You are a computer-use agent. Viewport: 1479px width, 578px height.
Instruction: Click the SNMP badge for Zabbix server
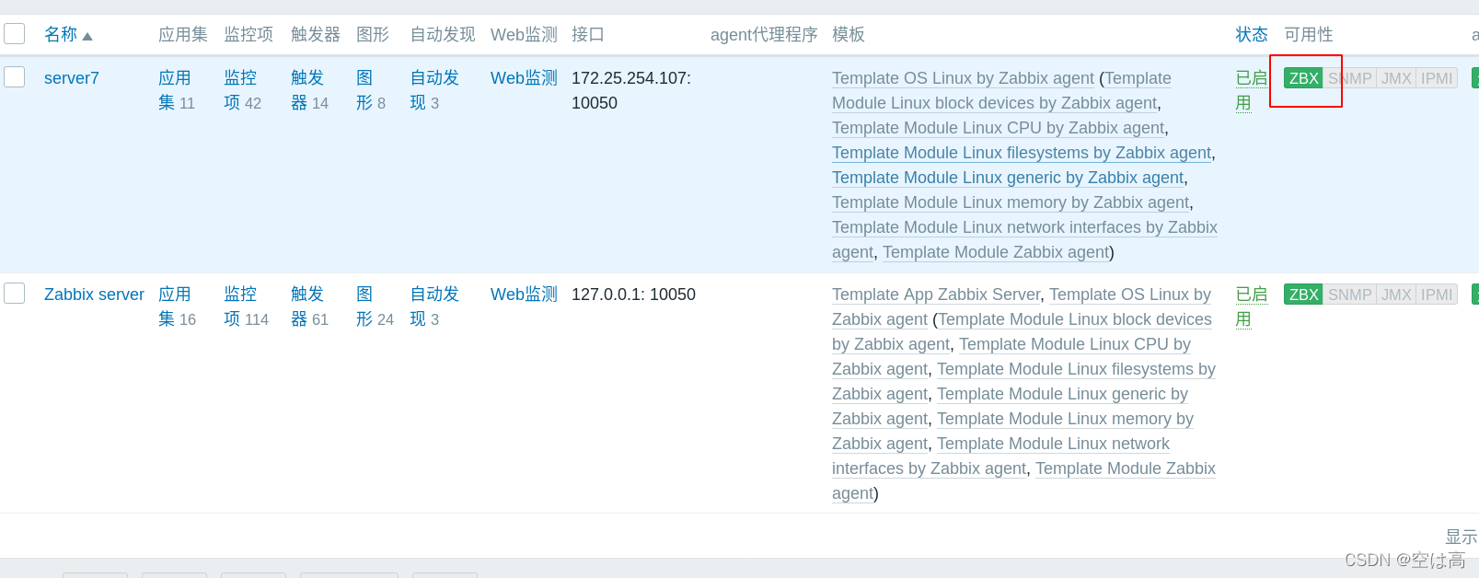1349,295
